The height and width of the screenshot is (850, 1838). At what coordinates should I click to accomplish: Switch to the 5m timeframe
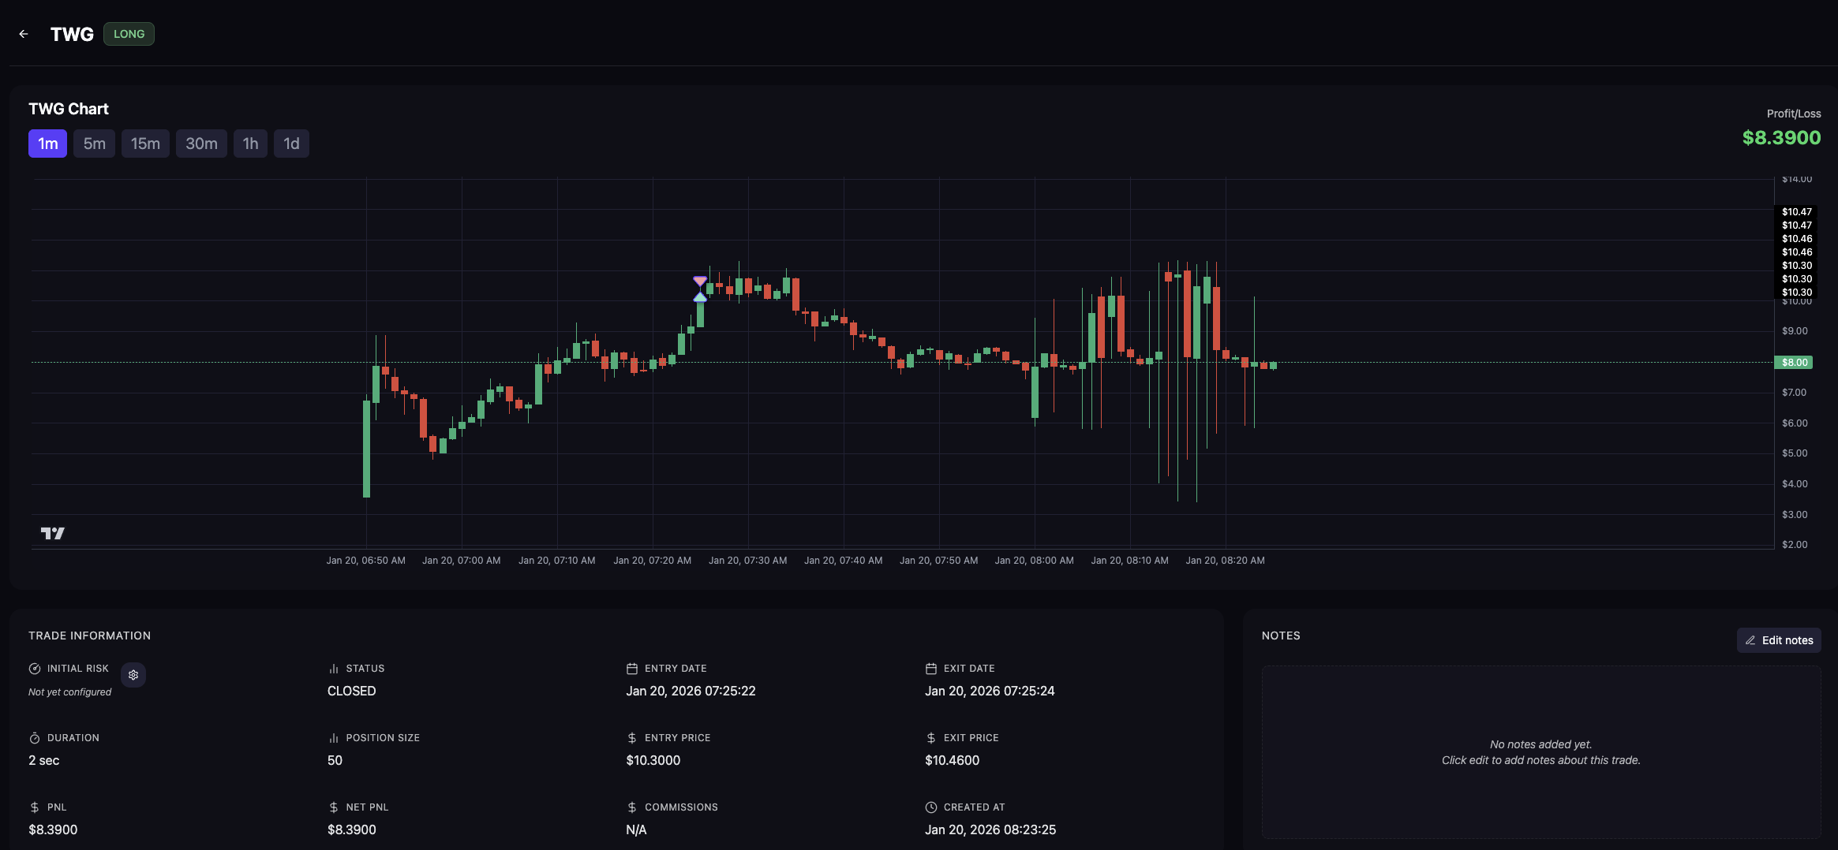tap(95, 144)
